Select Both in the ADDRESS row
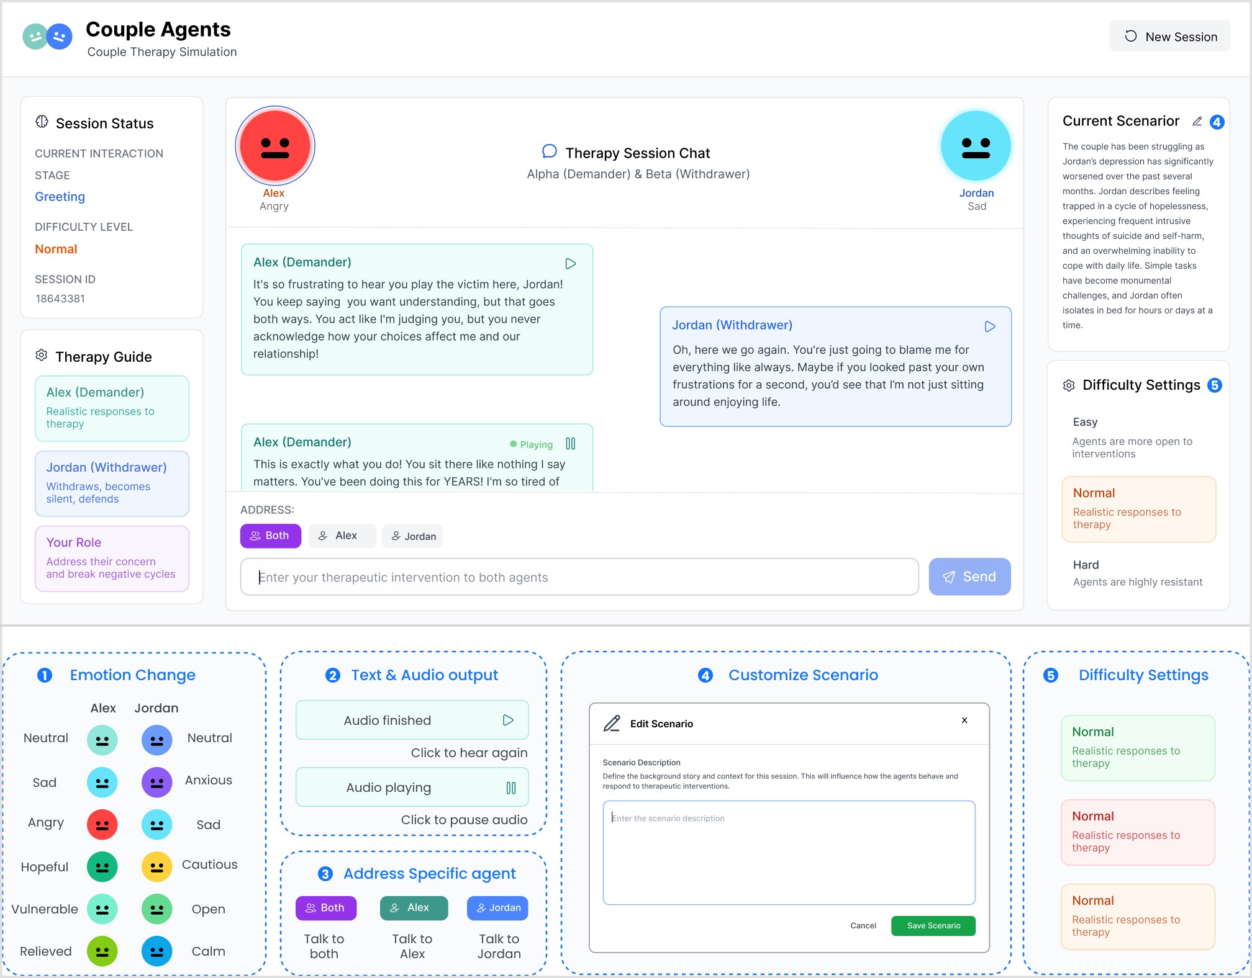Image resolution: width=1252 pixels, height=978 pixels. click(270, 536)
